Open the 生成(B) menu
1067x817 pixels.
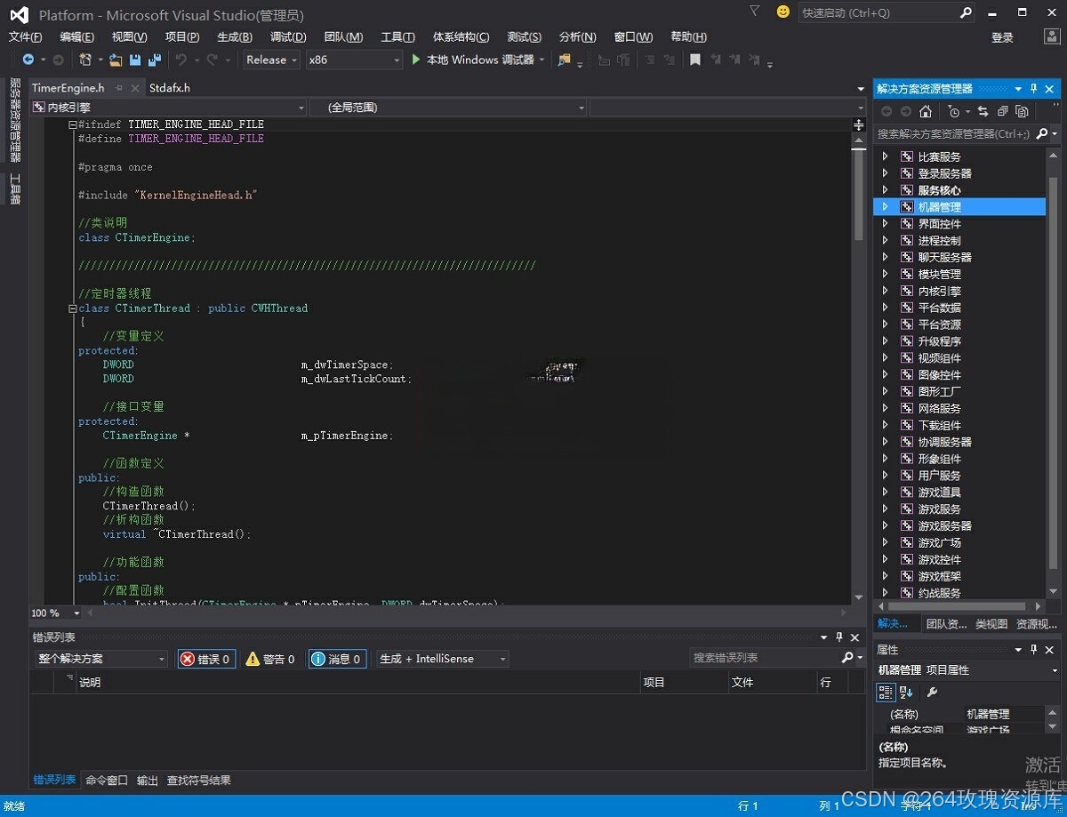235,36
